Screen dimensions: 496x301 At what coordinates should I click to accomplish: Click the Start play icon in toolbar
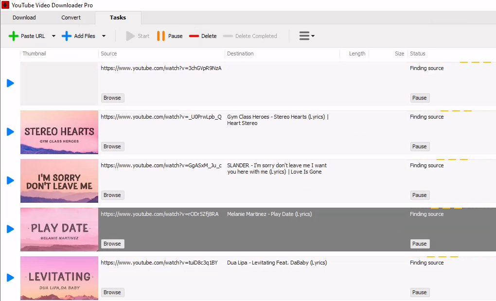coord(130,36)
